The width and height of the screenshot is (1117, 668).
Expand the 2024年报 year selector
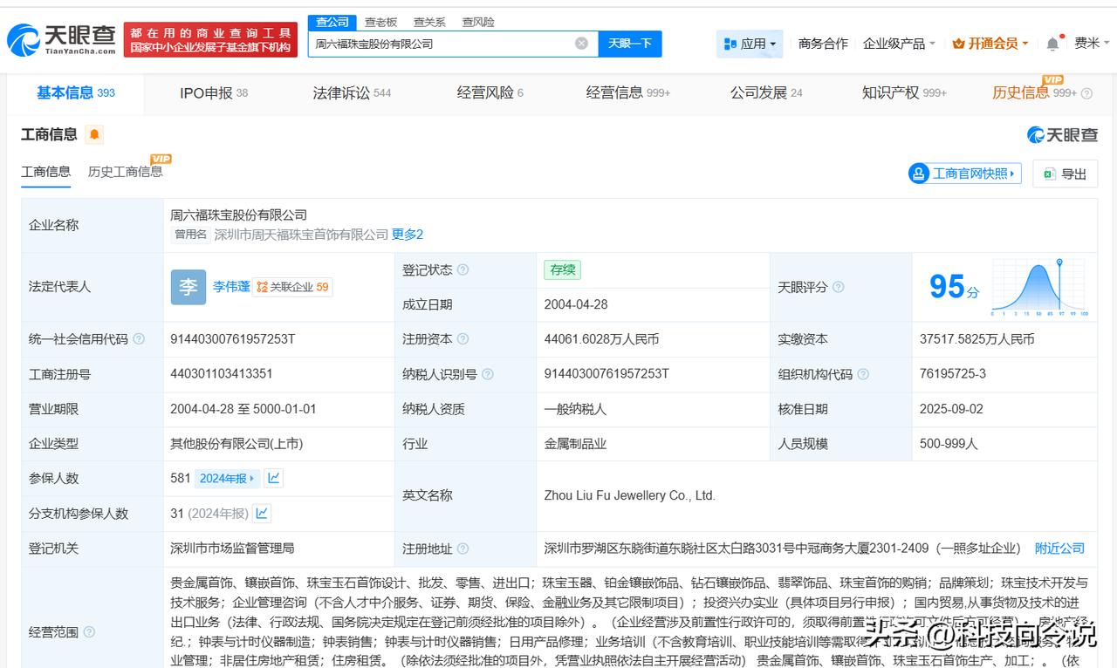point(227,478)
